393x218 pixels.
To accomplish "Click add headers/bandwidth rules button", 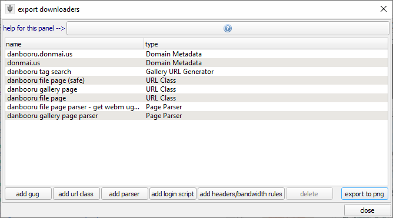I will [x=241, y=194].
